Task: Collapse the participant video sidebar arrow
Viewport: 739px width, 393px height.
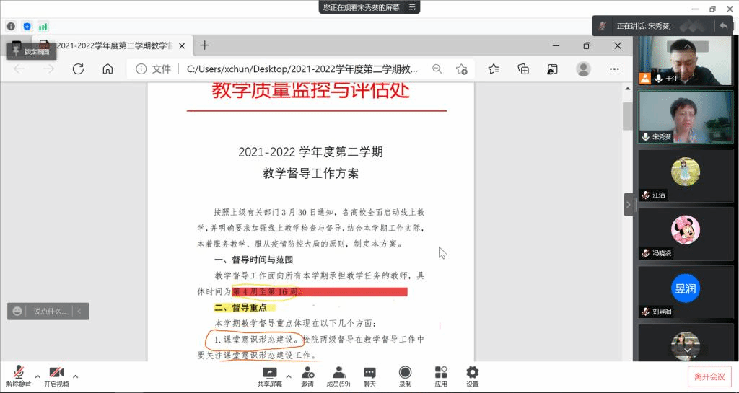Action: click(x=628, y=205)
